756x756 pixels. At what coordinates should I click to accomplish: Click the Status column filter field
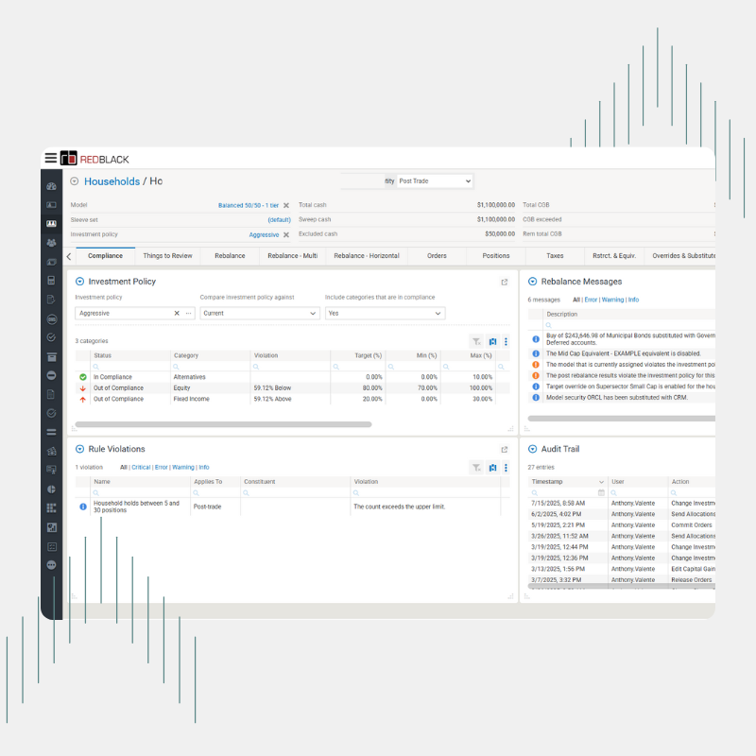click(x=130, y=367)
